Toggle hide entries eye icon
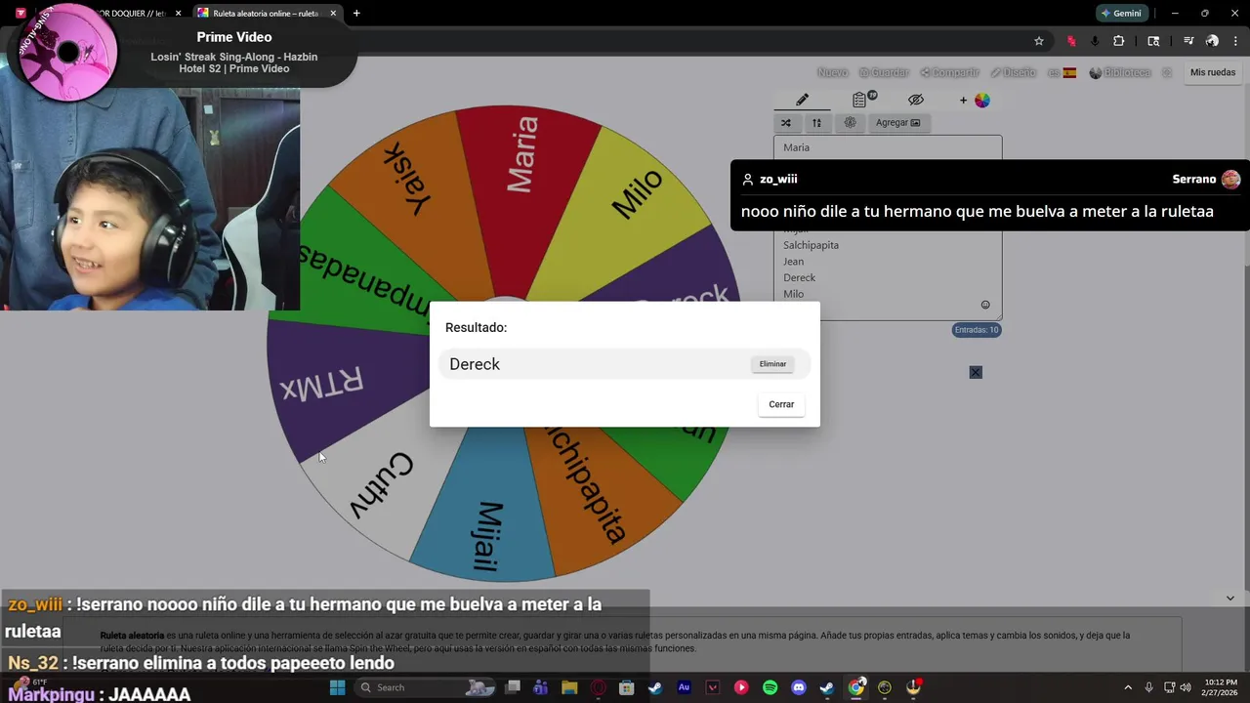Image resolution: width=1250 pixels, height=703 pixels. tap(915, 100)
